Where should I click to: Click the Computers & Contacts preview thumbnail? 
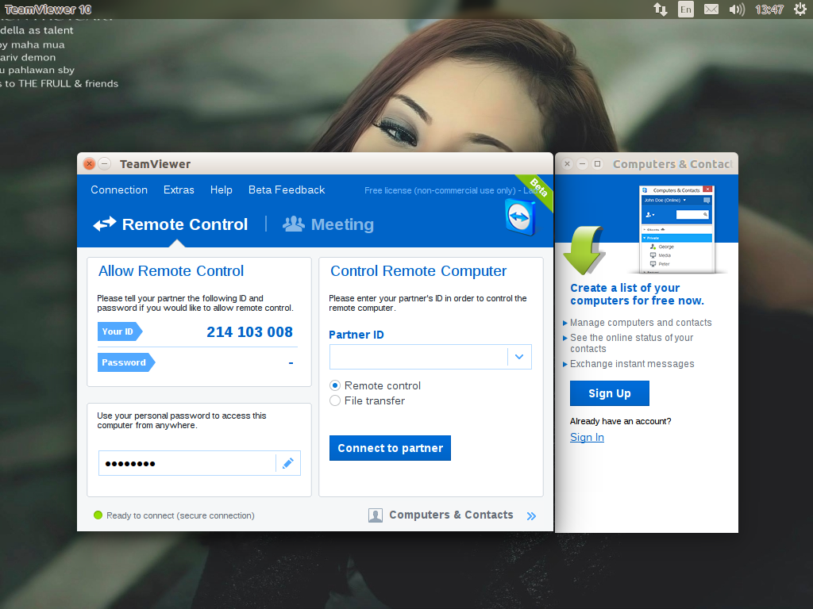(676, 229)
